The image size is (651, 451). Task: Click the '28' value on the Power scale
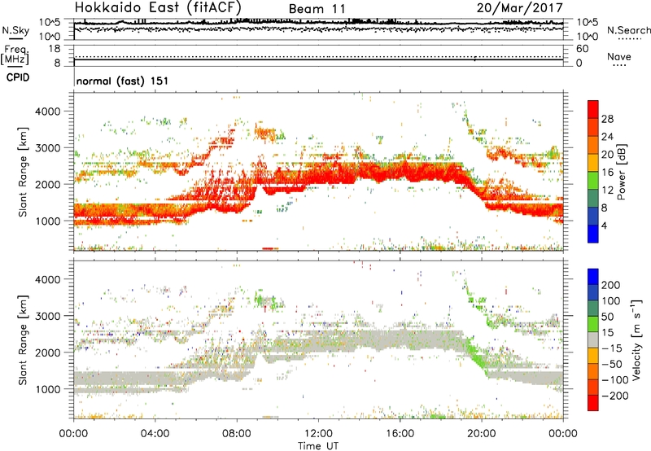(x=607, y=119)
